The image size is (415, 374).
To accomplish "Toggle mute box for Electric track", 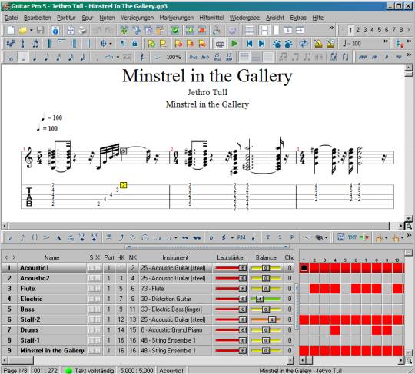I will [98, 299].
